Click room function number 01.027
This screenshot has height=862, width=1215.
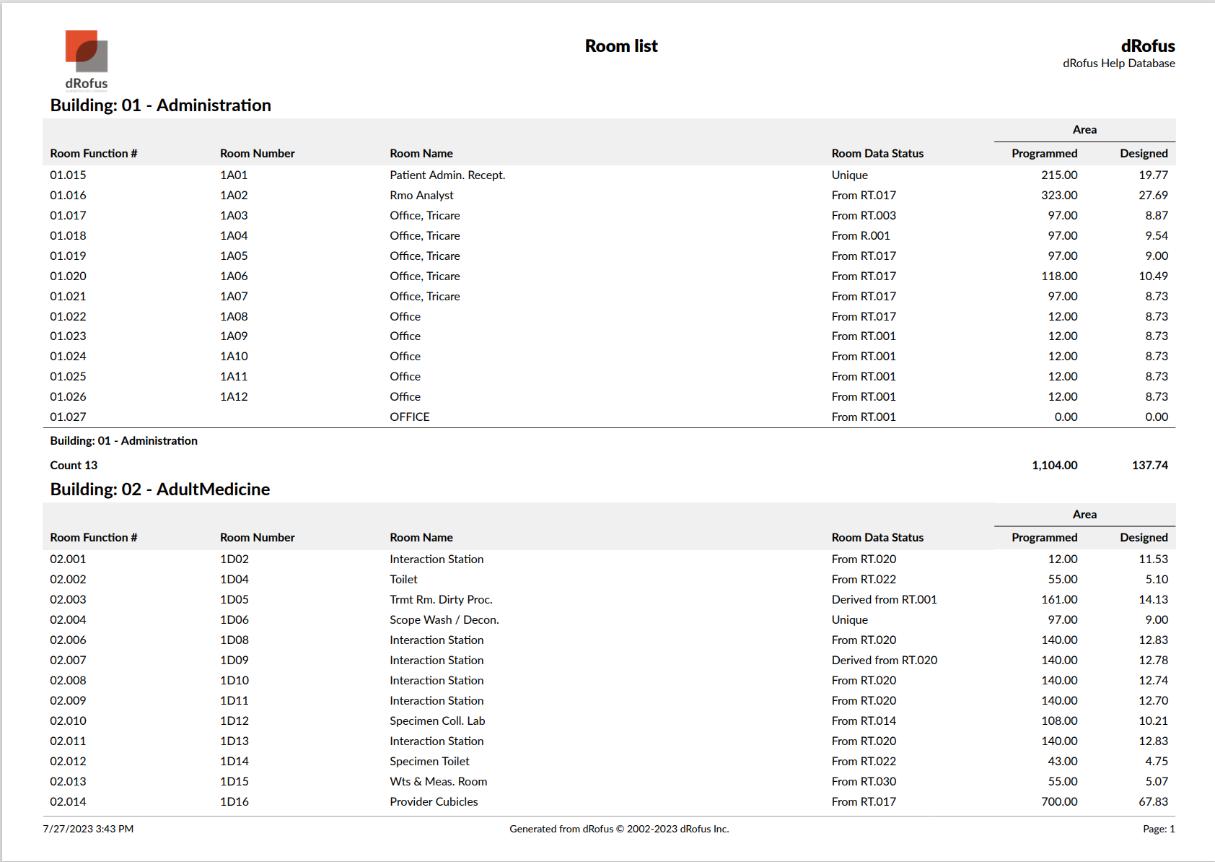68,417
